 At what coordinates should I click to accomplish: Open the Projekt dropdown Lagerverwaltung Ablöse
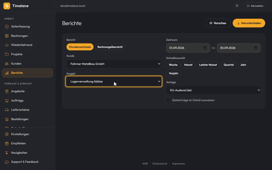point(114,81)
